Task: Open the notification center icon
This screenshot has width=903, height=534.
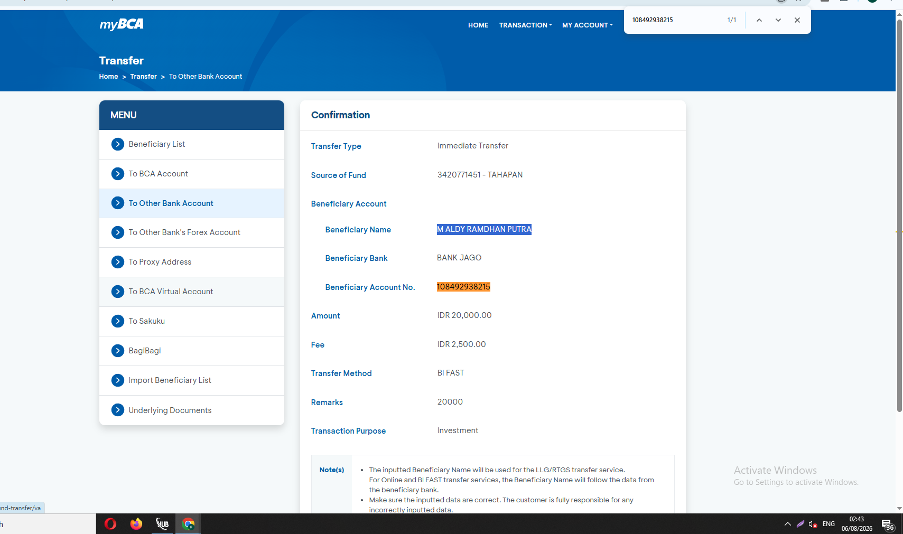Action: pyautogui.click(x=888, y=524)
